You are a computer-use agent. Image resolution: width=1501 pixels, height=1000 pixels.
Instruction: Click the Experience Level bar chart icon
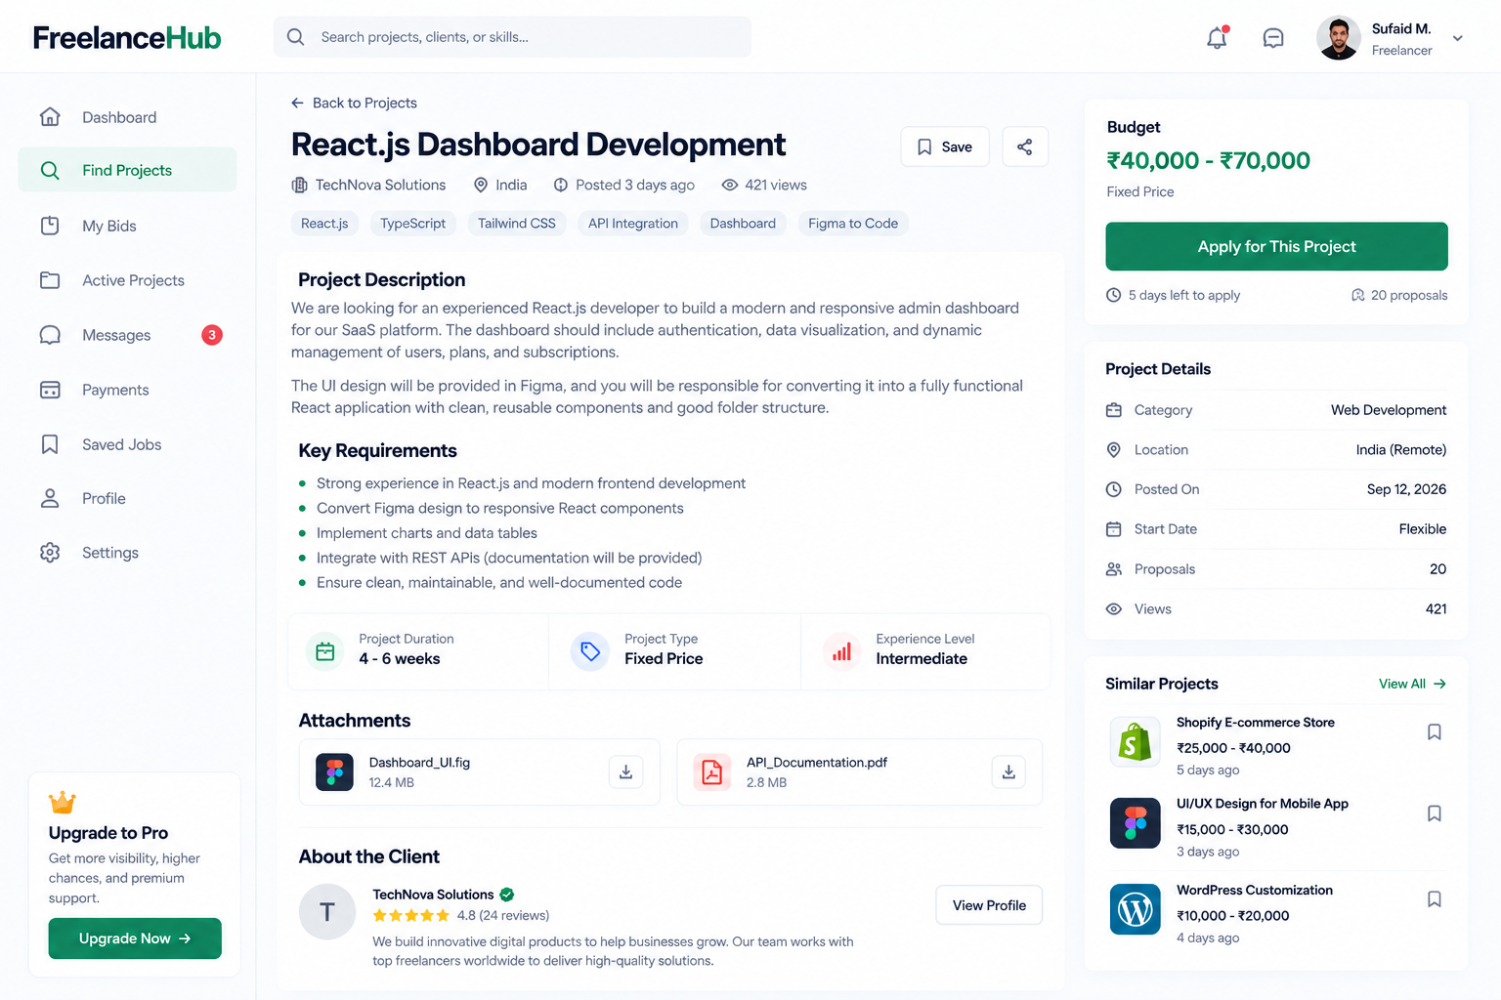pos(841,651)
